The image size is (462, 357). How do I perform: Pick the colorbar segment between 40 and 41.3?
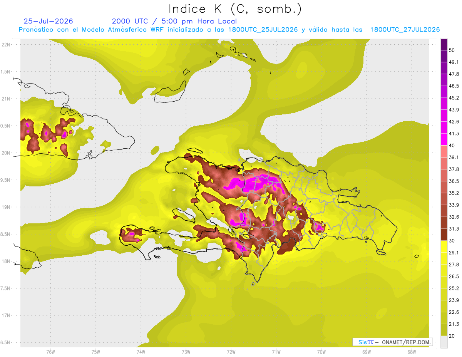(444, 139)
